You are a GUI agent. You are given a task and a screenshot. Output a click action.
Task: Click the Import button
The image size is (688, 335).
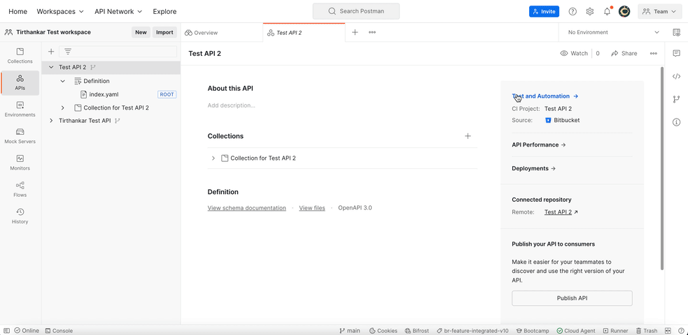coord(164,32)
